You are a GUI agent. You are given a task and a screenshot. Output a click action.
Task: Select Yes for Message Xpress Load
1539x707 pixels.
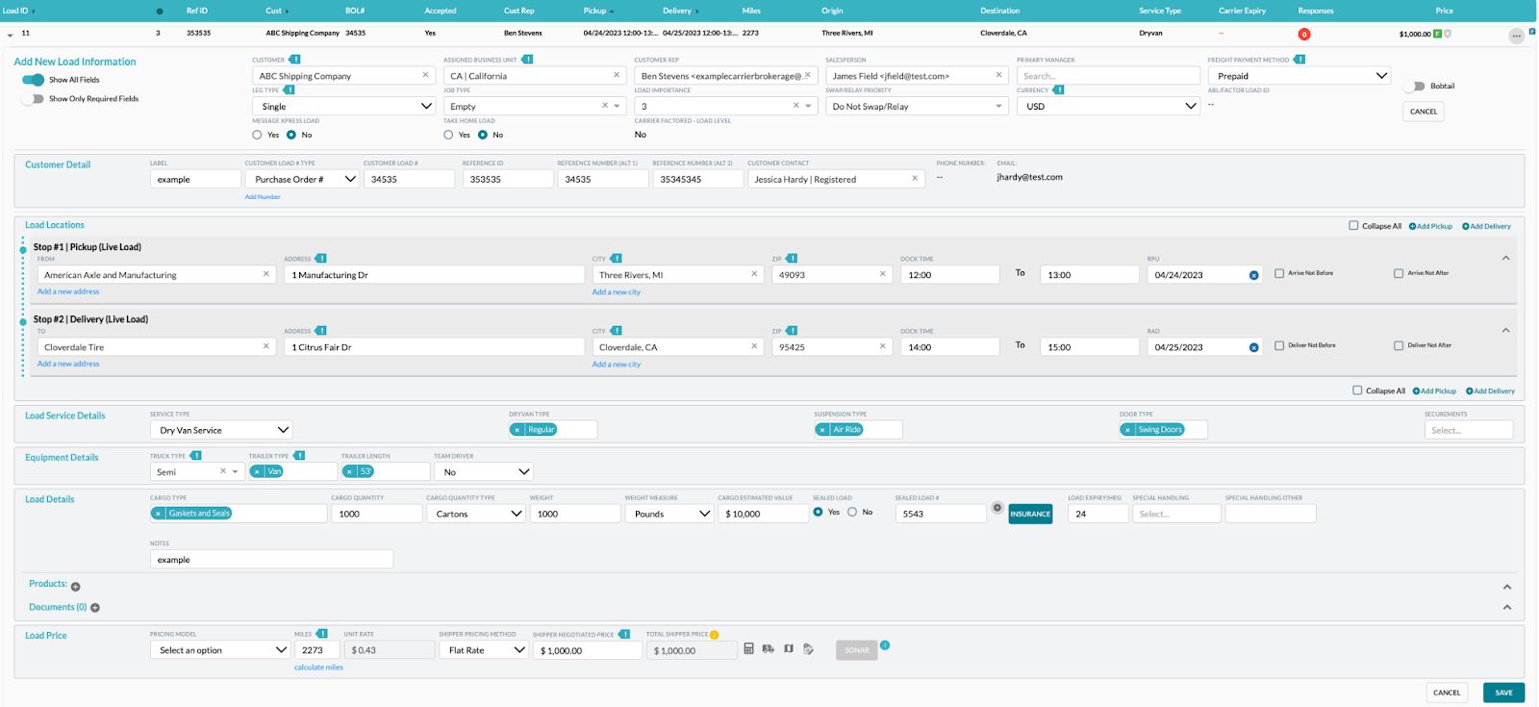tap(257, 135)
